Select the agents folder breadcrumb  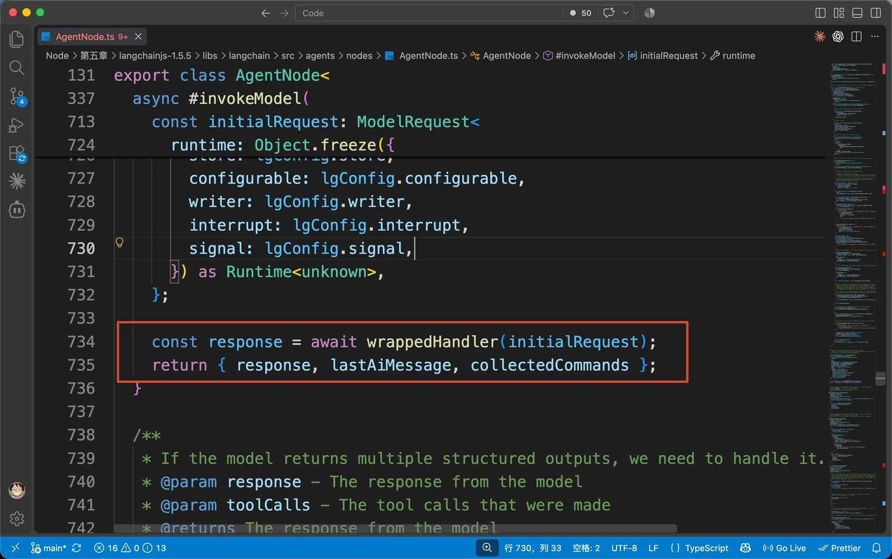(320, 56)
